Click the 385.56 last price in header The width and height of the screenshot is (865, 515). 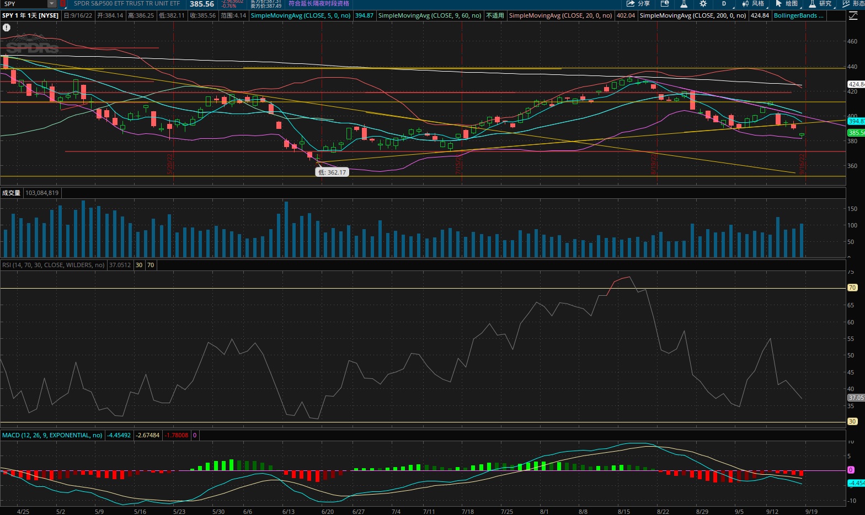point(202,4)
